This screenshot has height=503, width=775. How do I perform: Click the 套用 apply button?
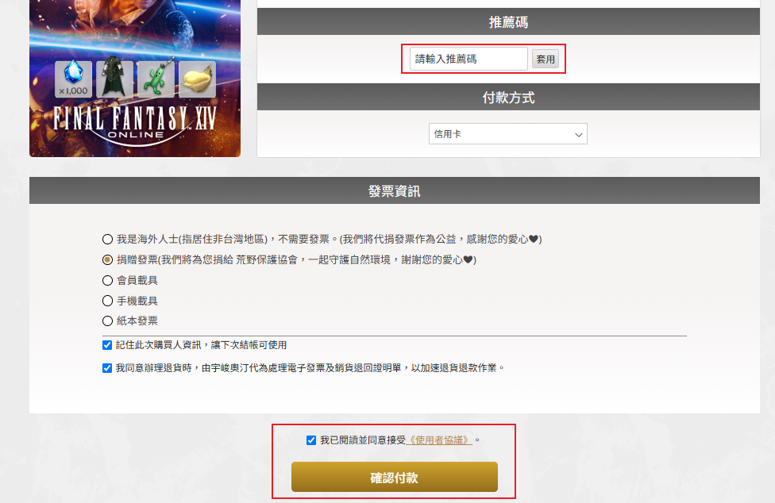(x=546, y=60)
